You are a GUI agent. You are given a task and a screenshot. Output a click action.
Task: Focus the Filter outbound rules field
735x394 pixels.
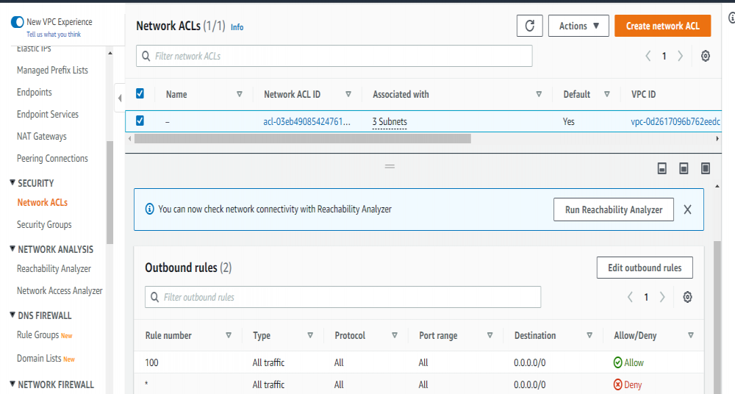(x=343, y=297)
